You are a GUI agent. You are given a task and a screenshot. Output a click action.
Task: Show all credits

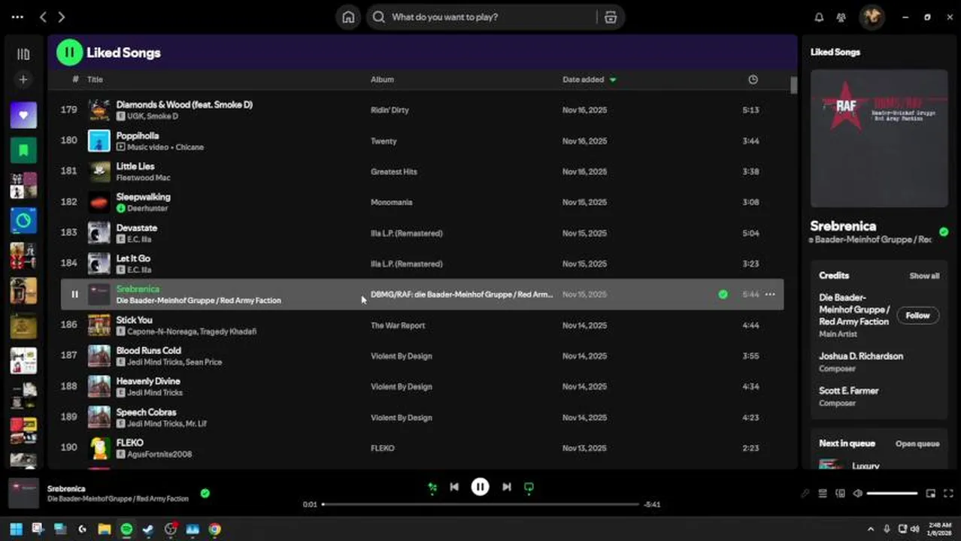click(924, 276)
